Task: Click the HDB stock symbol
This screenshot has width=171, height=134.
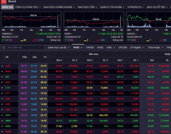Action: click(8, 110)
